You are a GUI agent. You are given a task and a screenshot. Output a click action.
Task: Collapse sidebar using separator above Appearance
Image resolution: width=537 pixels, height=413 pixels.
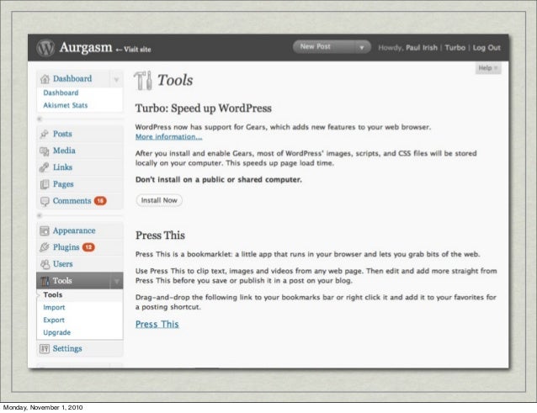pyautogui.click(x=80, y=215)
